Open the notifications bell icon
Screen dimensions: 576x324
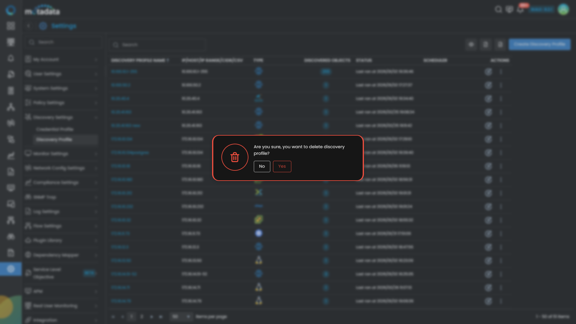click(520, 10)
